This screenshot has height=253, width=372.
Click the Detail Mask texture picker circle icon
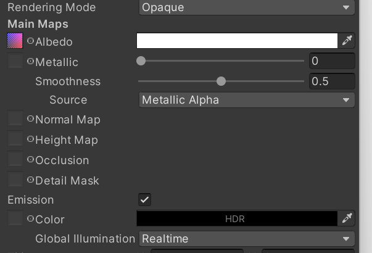point(31,180)
